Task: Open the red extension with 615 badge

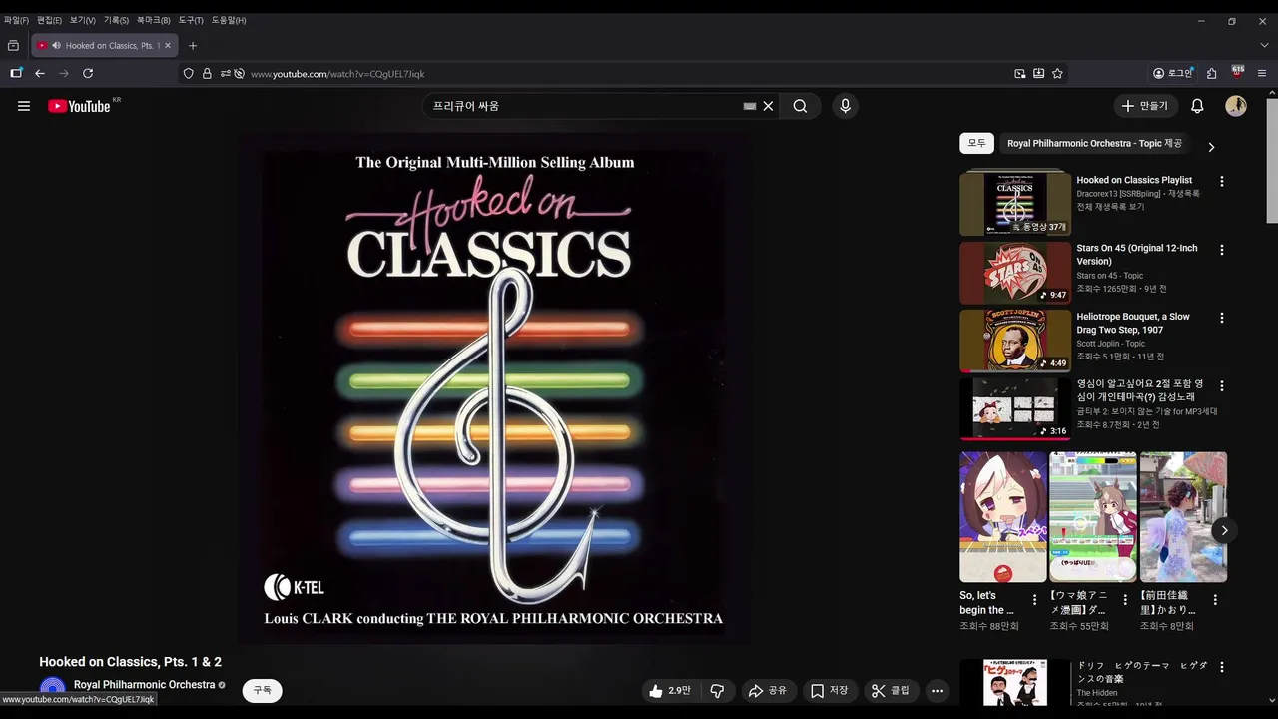Action: (x=1238, y=72)
